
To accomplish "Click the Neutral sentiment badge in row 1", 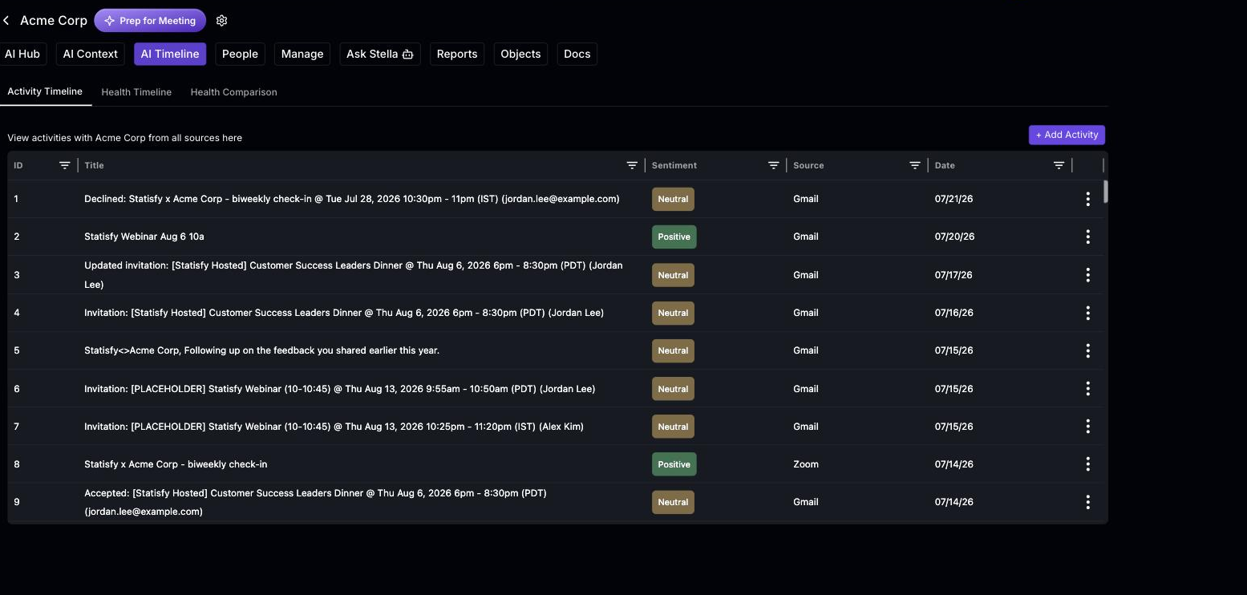I will point(673,199).
